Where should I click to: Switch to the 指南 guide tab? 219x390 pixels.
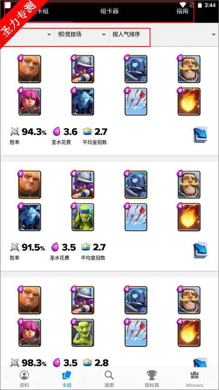point(182,11)
